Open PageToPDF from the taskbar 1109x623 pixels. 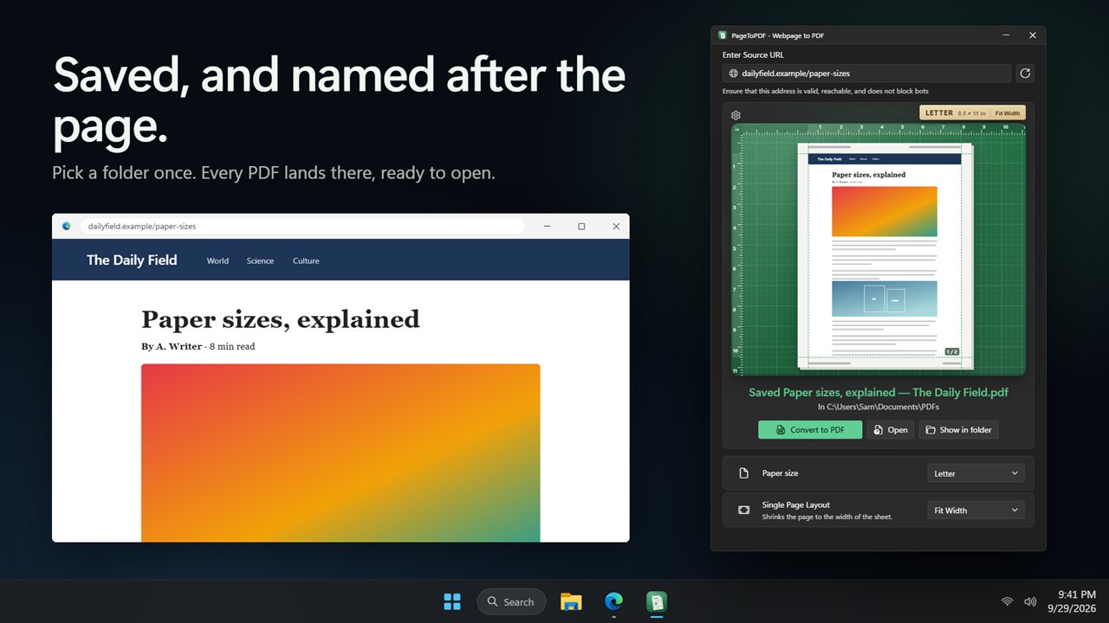click(x=656, y=601)
